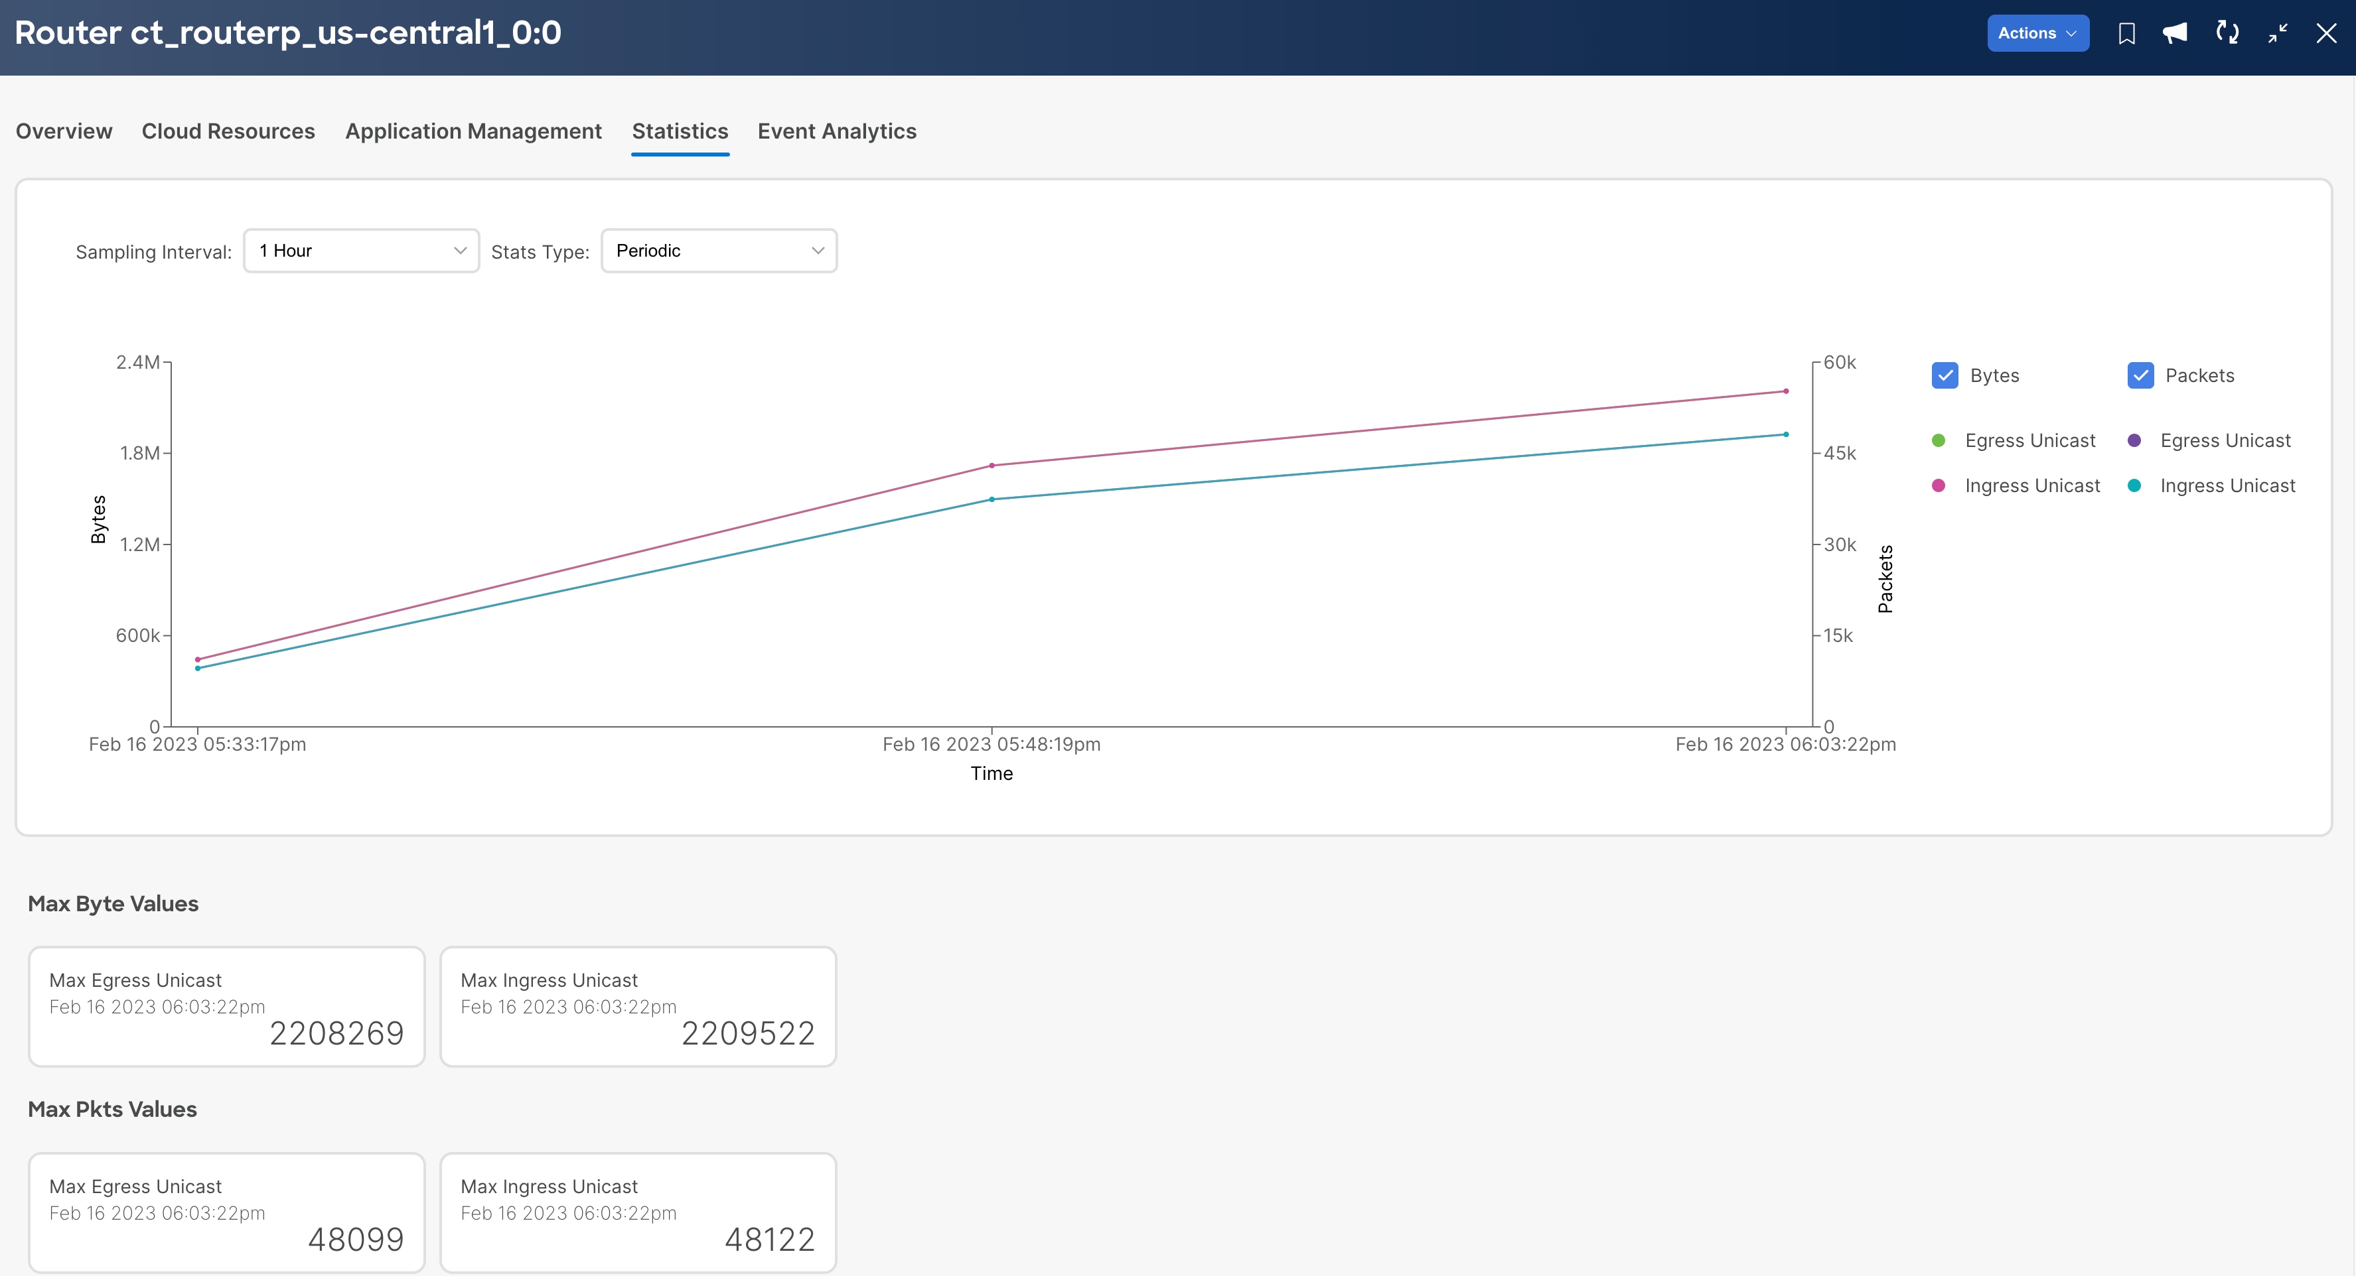This screenshot has width=2356, height=1276.
Task: Switch to the Event Analytics tab
Action: [x=836, y=131]
